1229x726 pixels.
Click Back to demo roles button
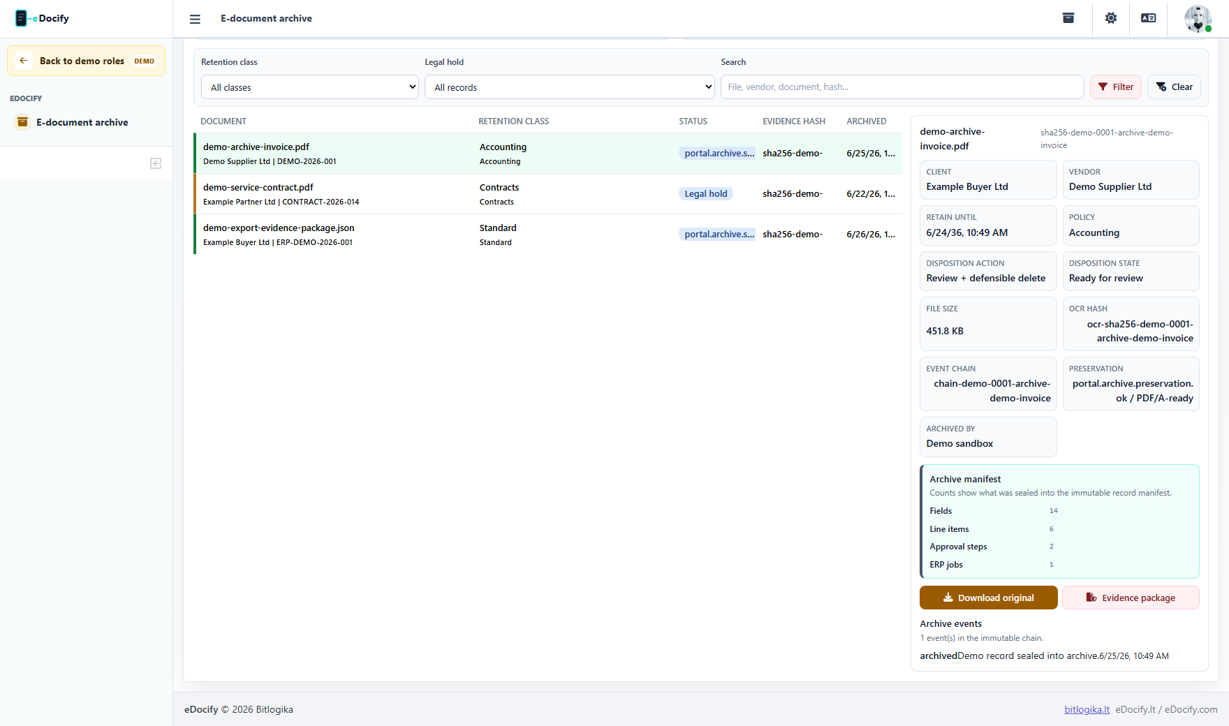coord(86,61)
